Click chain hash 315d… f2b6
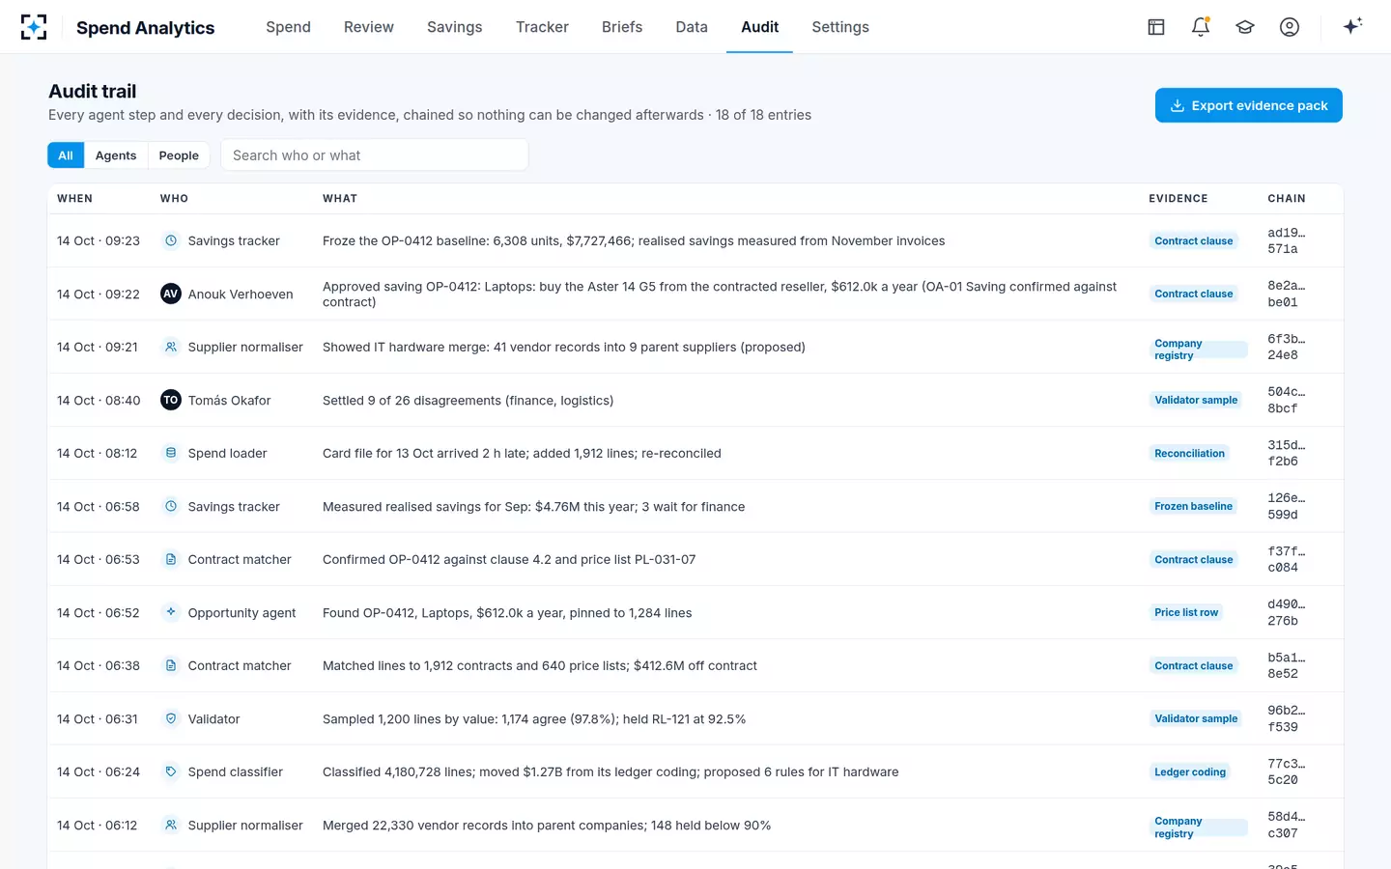Viewport: 1391px width, 869px height. (x=1287, y=453)
